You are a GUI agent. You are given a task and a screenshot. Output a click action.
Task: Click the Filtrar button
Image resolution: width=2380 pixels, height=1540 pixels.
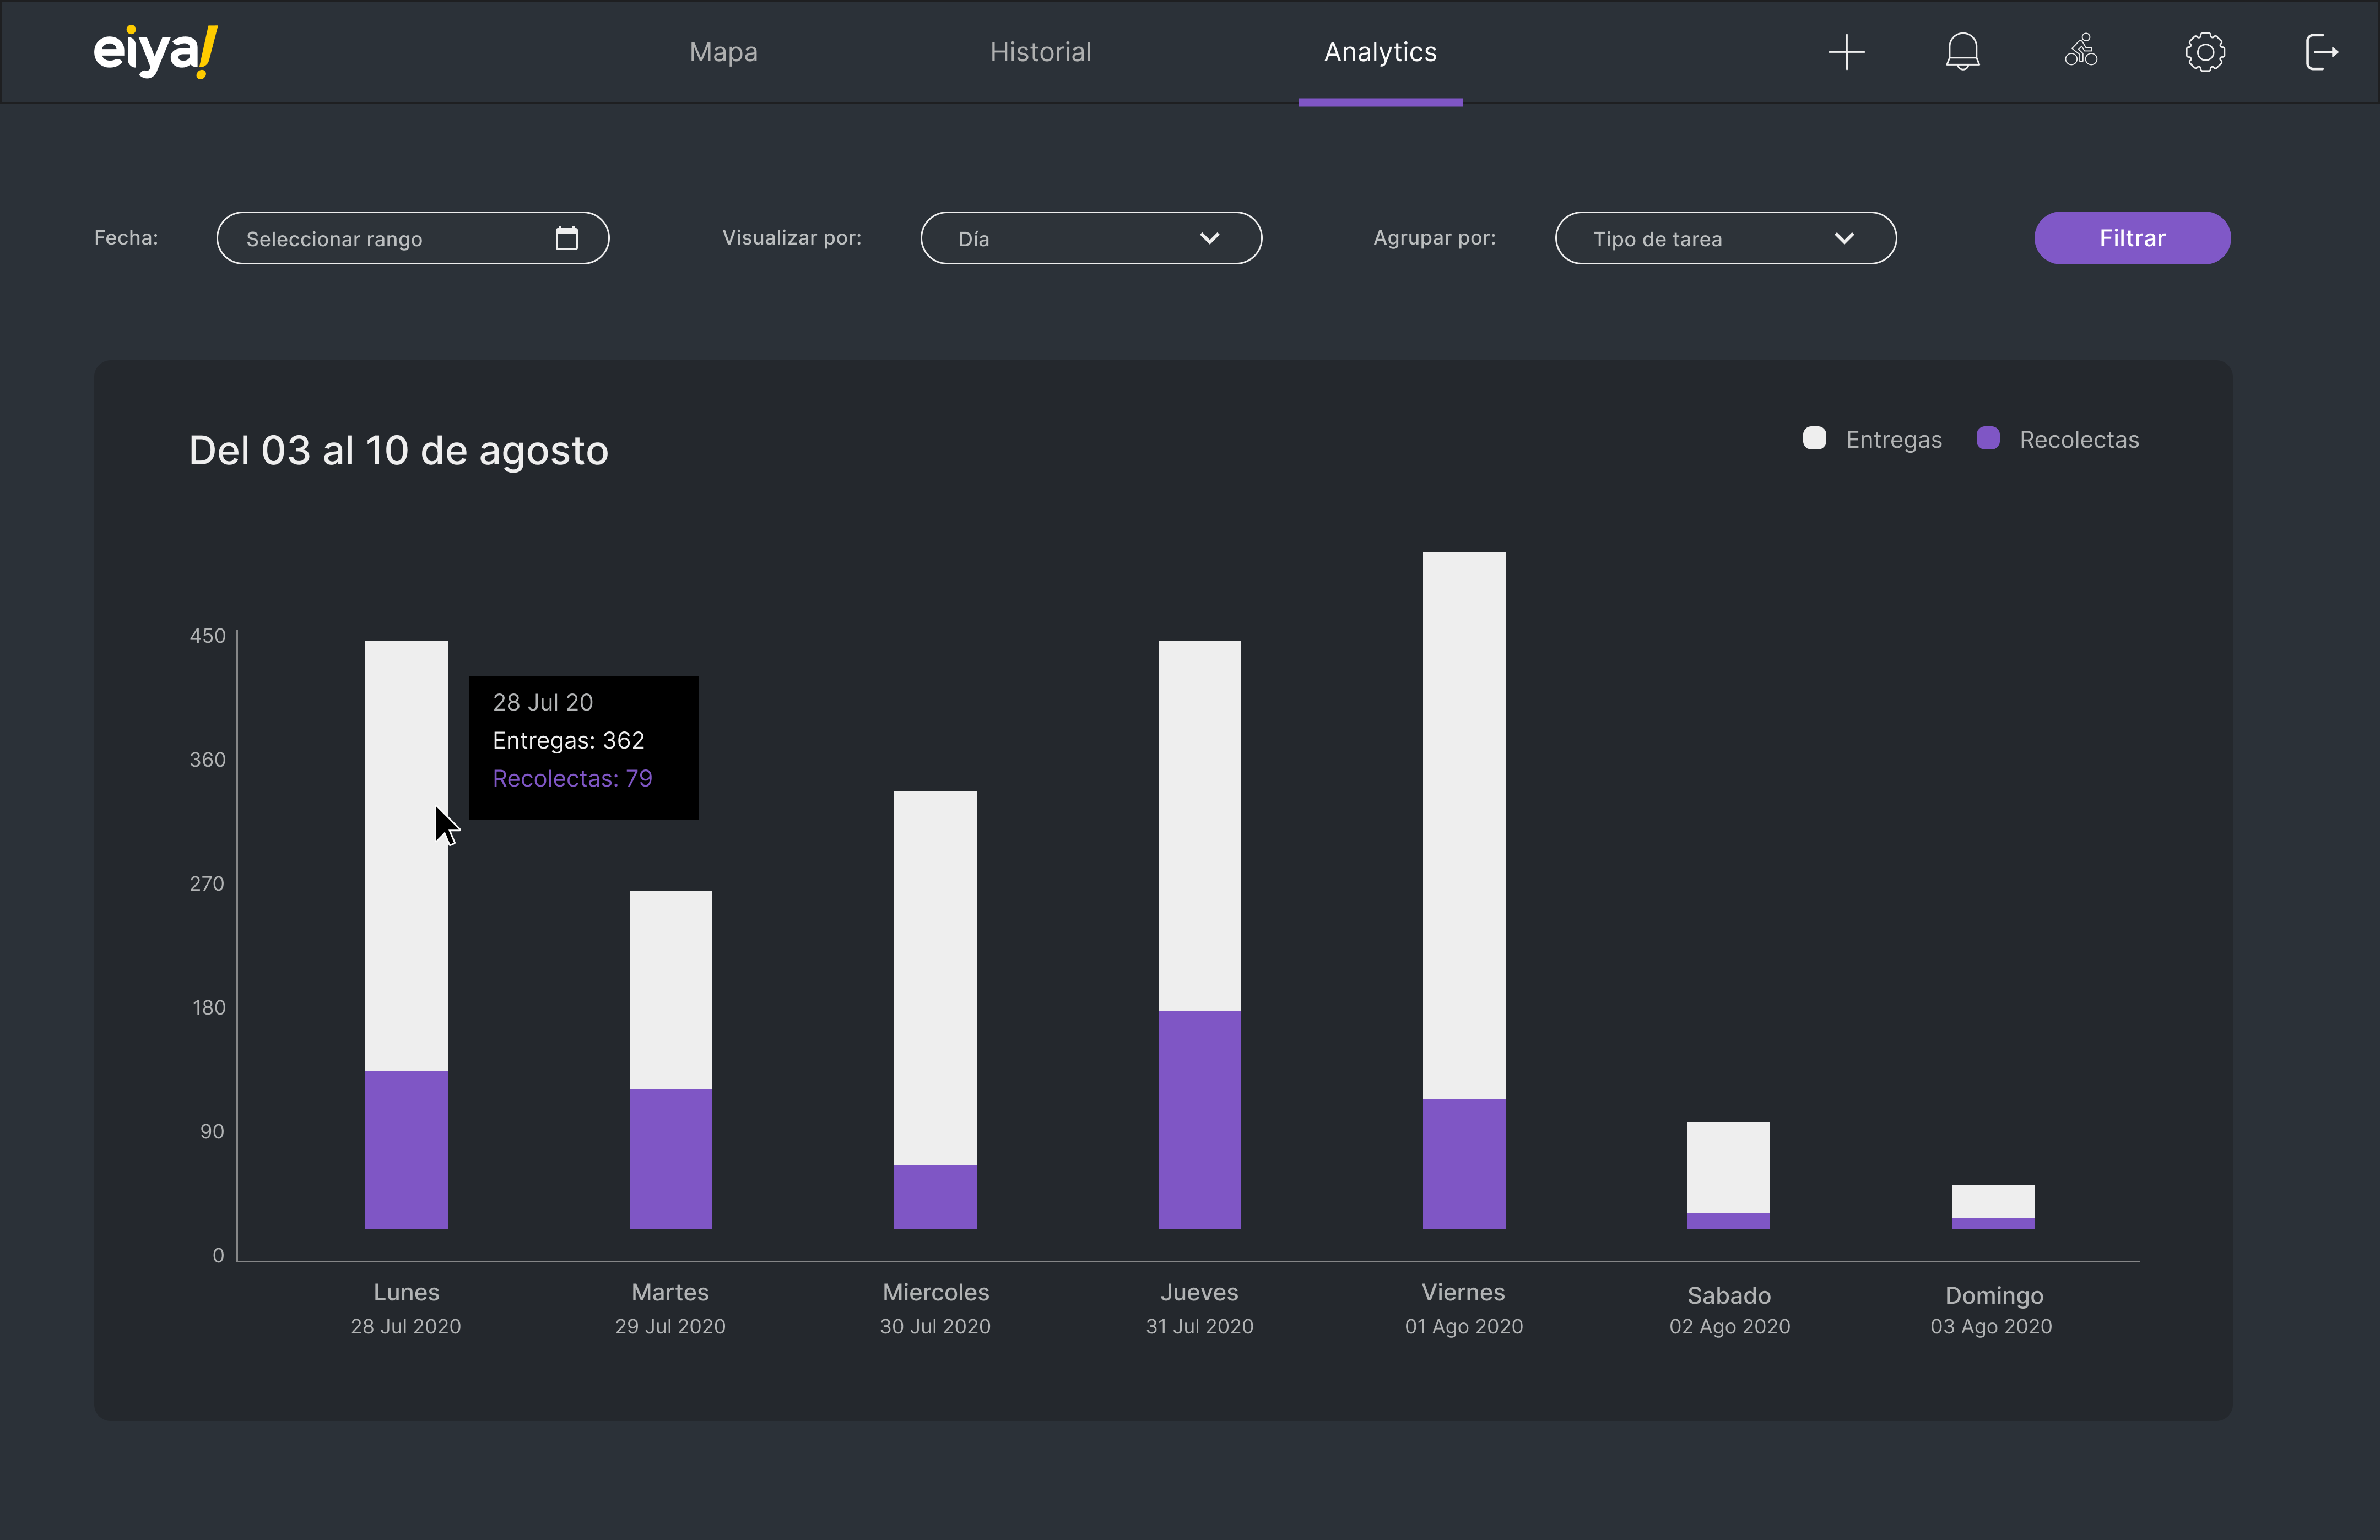(x=2132, y=238)
